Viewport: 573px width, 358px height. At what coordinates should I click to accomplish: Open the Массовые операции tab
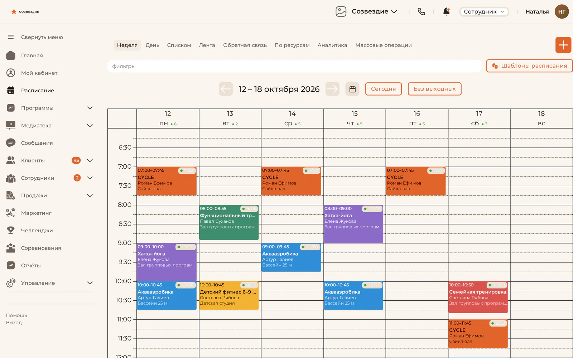[x=384, y=45]
